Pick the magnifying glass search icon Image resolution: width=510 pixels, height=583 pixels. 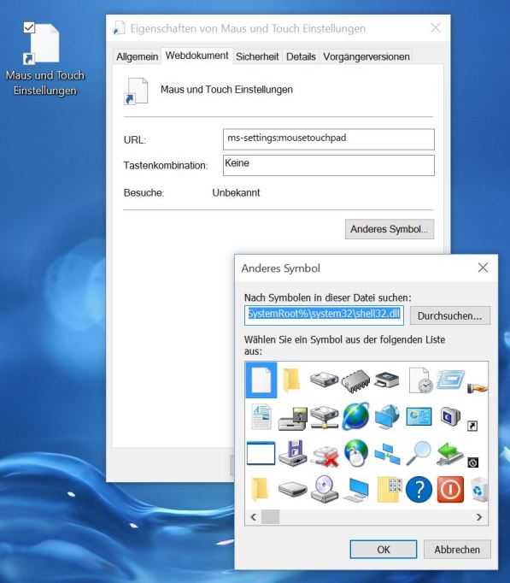419,453
